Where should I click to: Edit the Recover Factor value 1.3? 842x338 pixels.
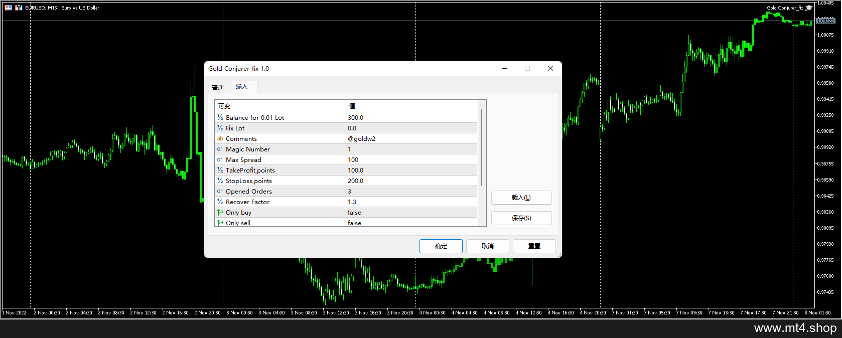click(x=411, y=202)
